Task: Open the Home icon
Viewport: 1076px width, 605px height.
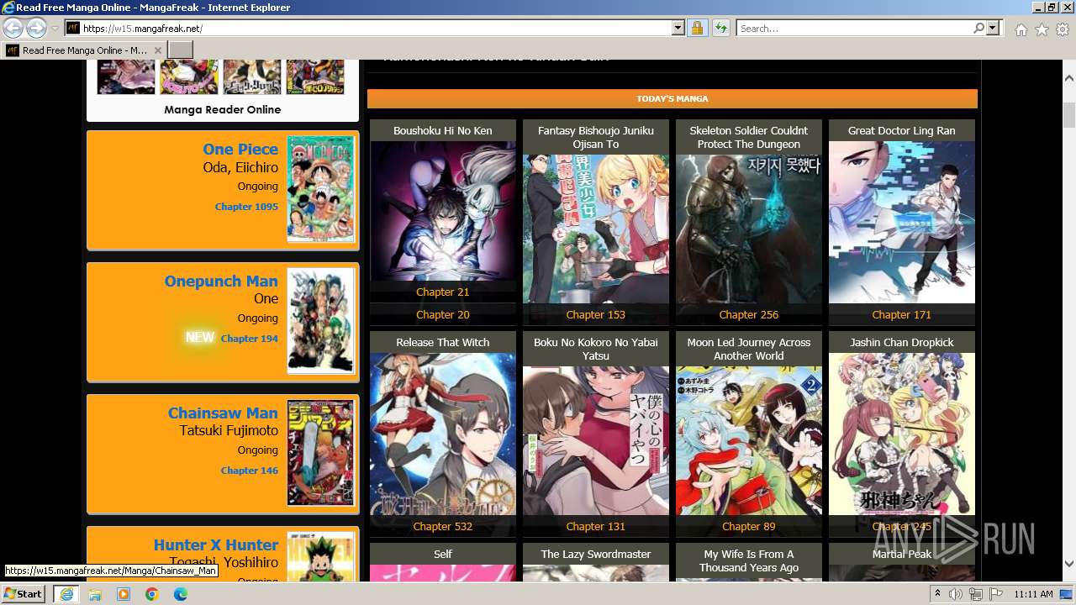Action: coord(1021,29)
